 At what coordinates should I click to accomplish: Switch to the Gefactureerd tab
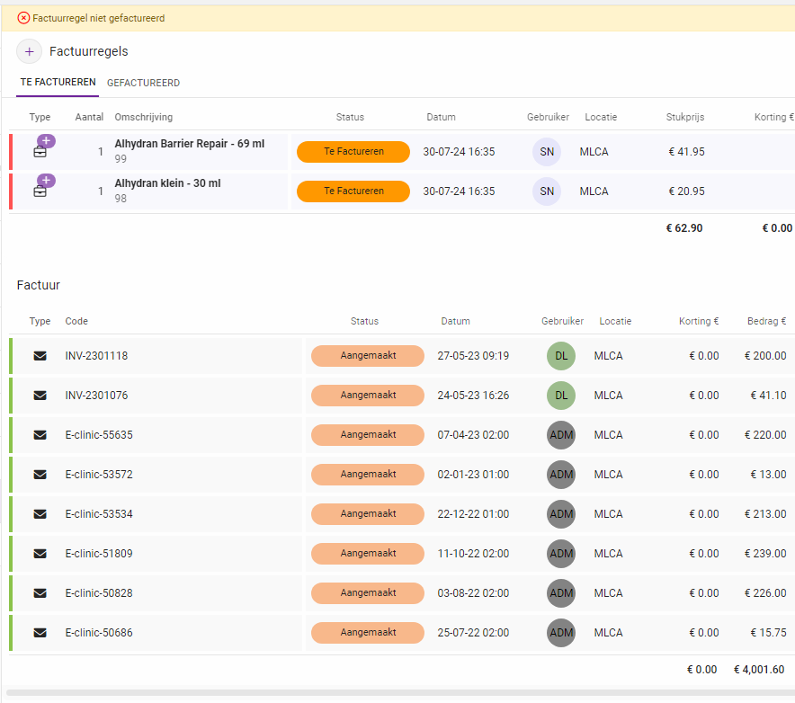click(x=143, y=84)
